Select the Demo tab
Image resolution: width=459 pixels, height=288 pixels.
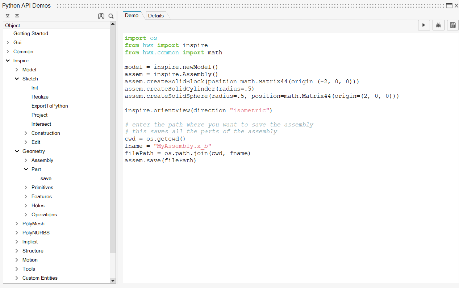click(132, 15)
